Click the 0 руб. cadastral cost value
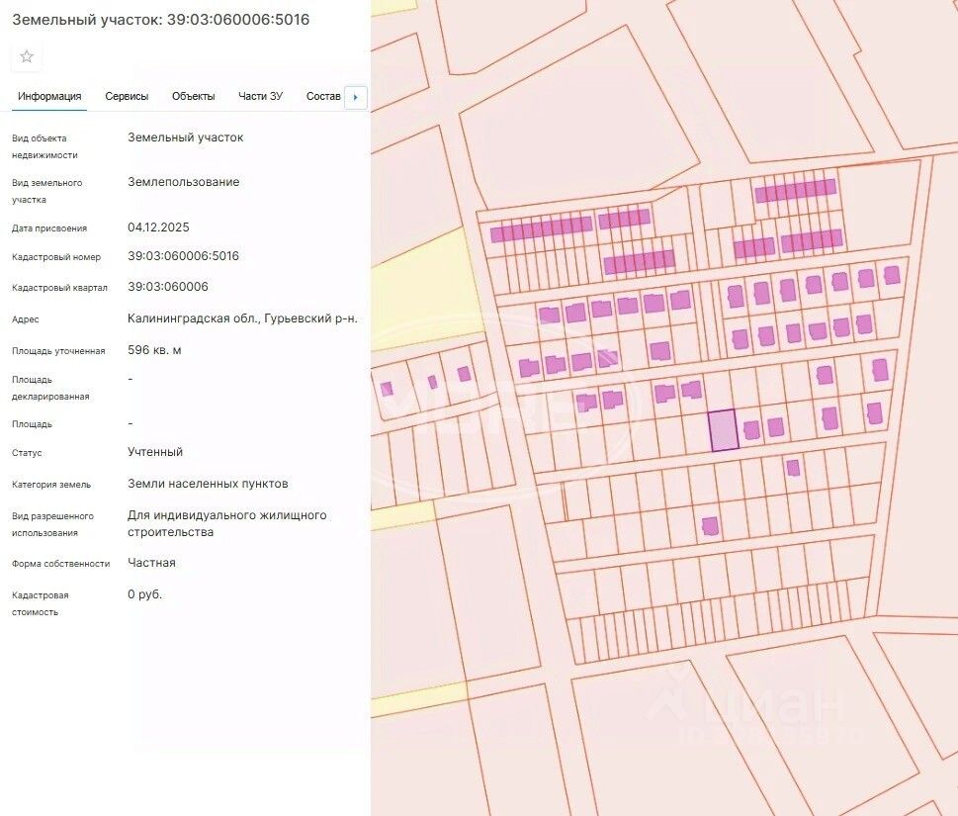Screen dimensions: 958x816 coord(144,594)
